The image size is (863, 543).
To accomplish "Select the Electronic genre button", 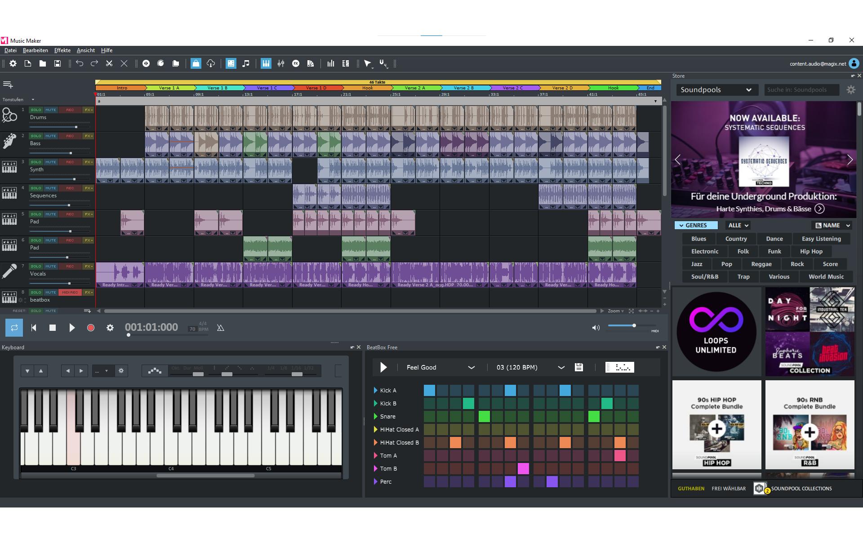I will click(705, 251).
